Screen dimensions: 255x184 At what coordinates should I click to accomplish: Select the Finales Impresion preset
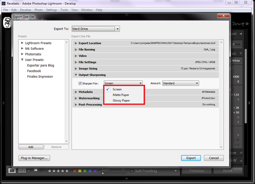click(40, 76)
